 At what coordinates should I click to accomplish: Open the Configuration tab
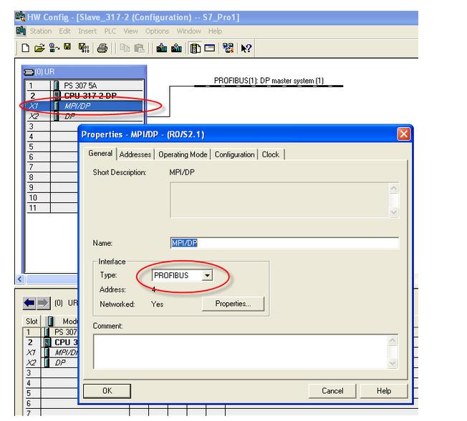234,154
